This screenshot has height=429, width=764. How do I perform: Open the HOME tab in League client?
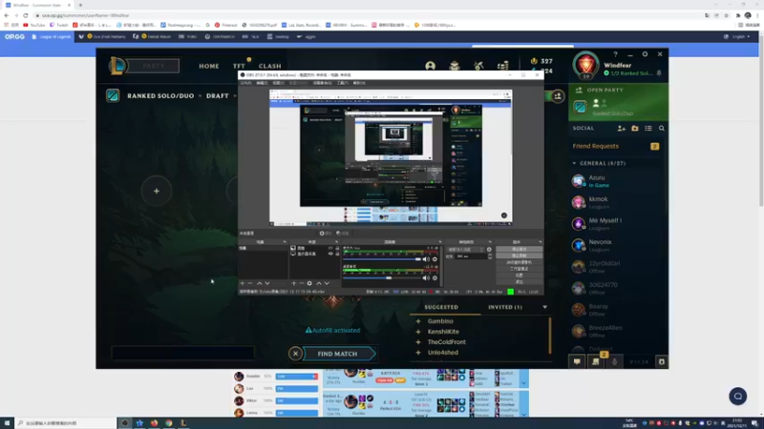tap(208, 66)
